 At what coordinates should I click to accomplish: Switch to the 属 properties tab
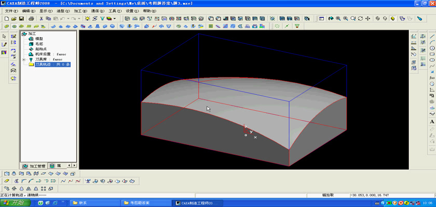[x=56, y=166]
